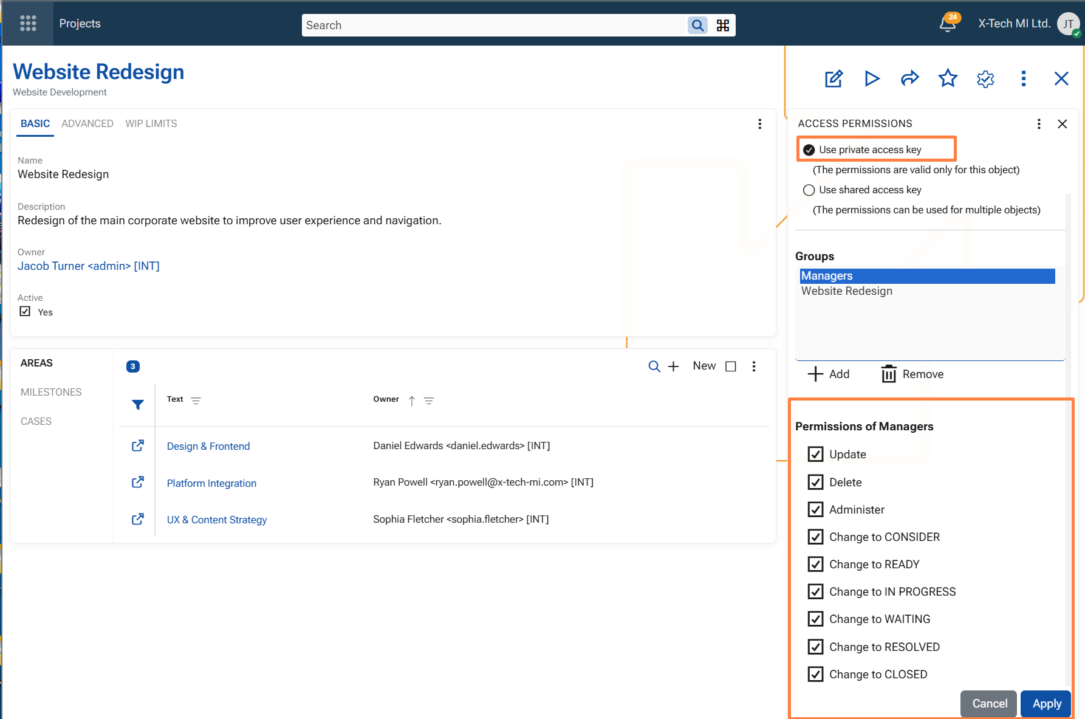The image size is (1085, 719).
Task: Mark project with the star icon
Action: click(948, 78)
